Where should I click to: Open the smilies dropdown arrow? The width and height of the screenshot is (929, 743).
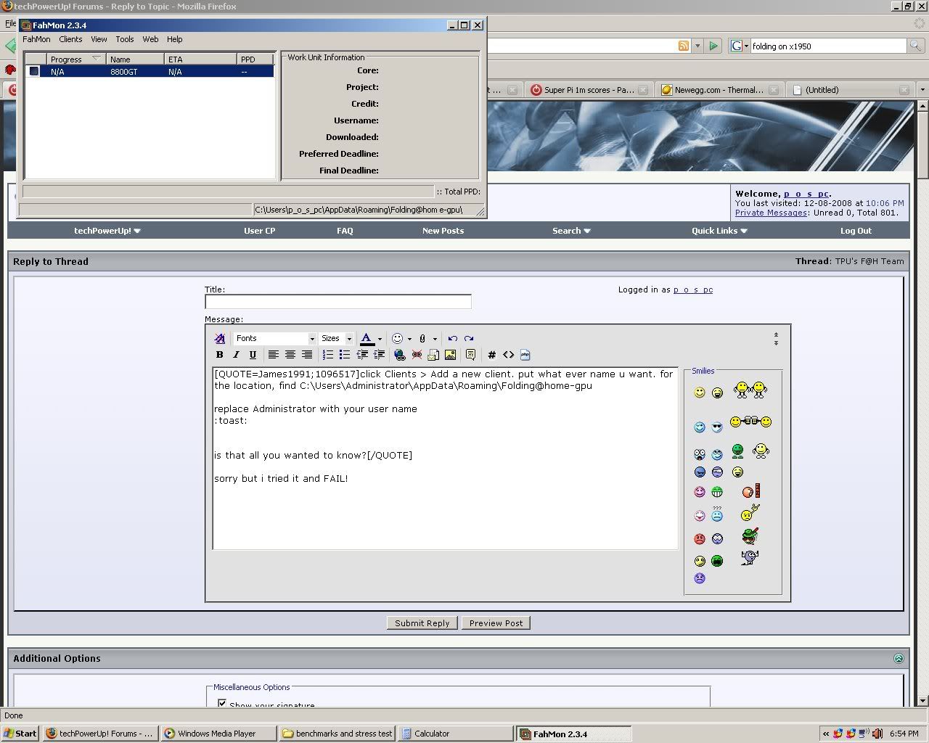pyautogui.click(x=409, y=339)
